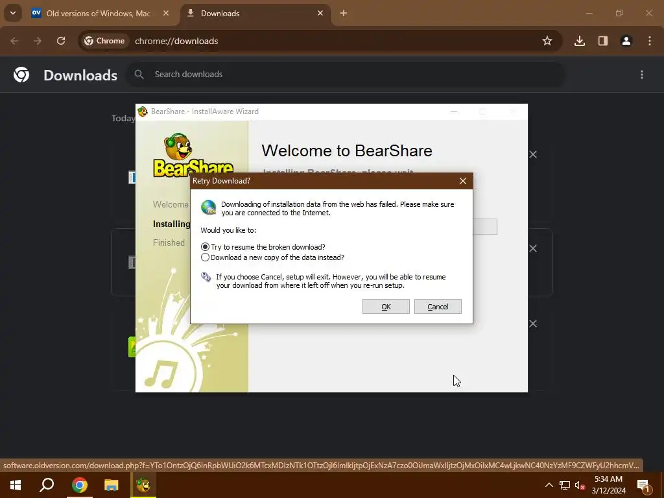
Task: Click the BearShare bear logo in the wizard
Action: click(x=193, y=154)
